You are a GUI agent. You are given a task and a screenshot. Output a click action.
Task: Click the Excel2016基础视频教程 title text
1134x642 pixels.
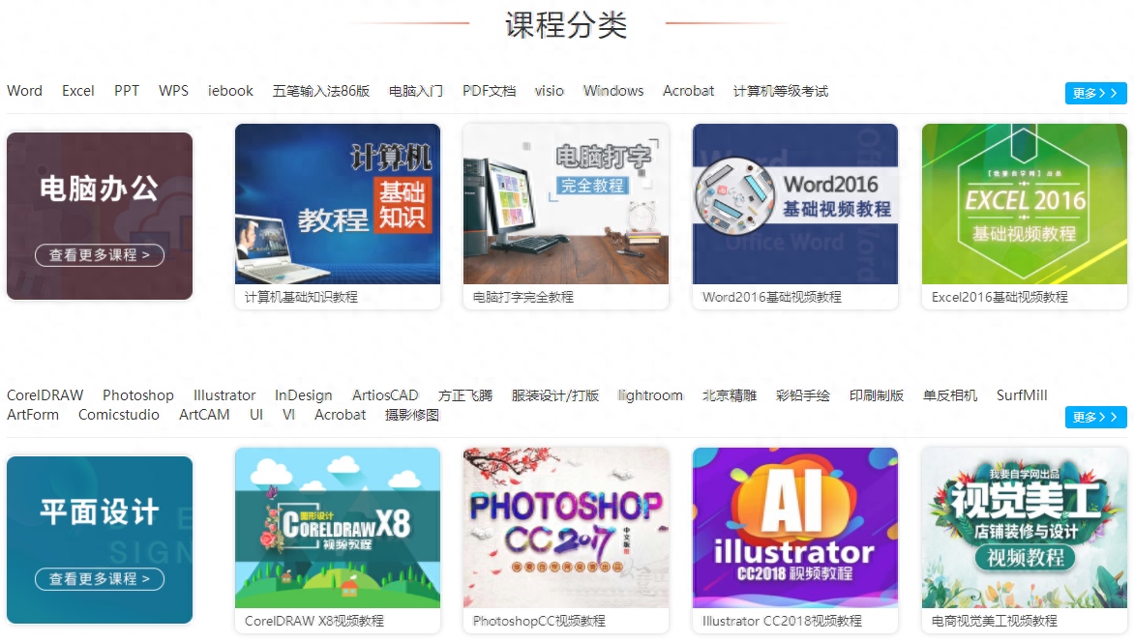tap(1000, 297)
